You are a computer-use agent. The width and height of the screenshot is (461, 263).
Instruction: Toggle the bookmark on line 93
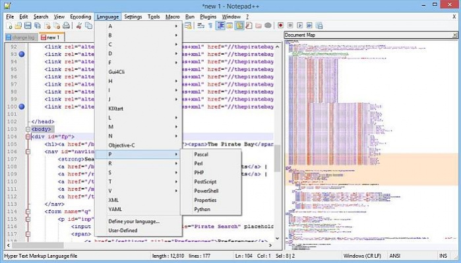tap(22, 54)
